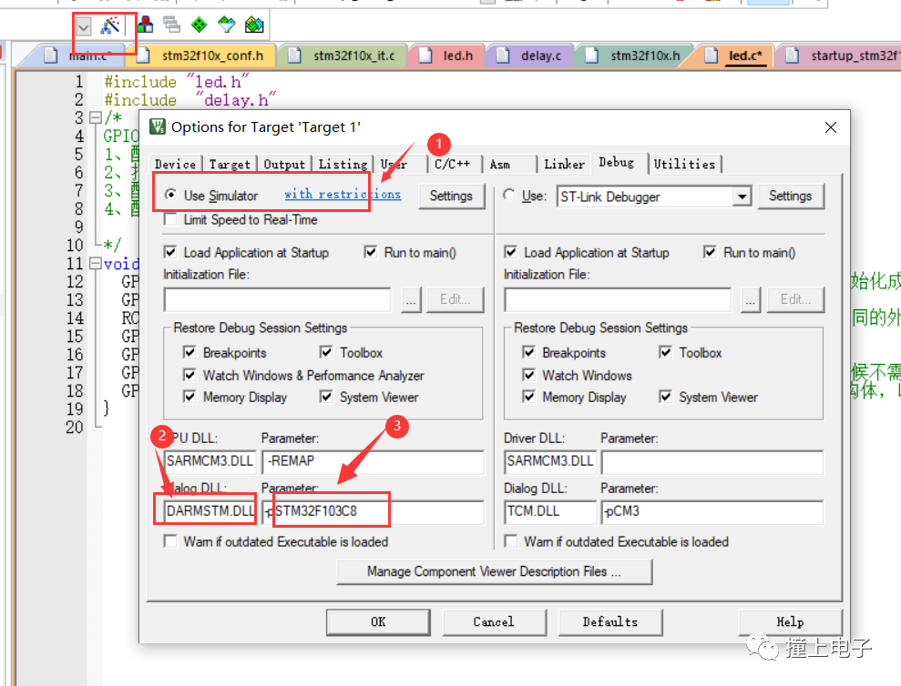Click the parameter field with -pSTM32F103C8
Screen dimensions: 901x686
[x=373, y=511]
